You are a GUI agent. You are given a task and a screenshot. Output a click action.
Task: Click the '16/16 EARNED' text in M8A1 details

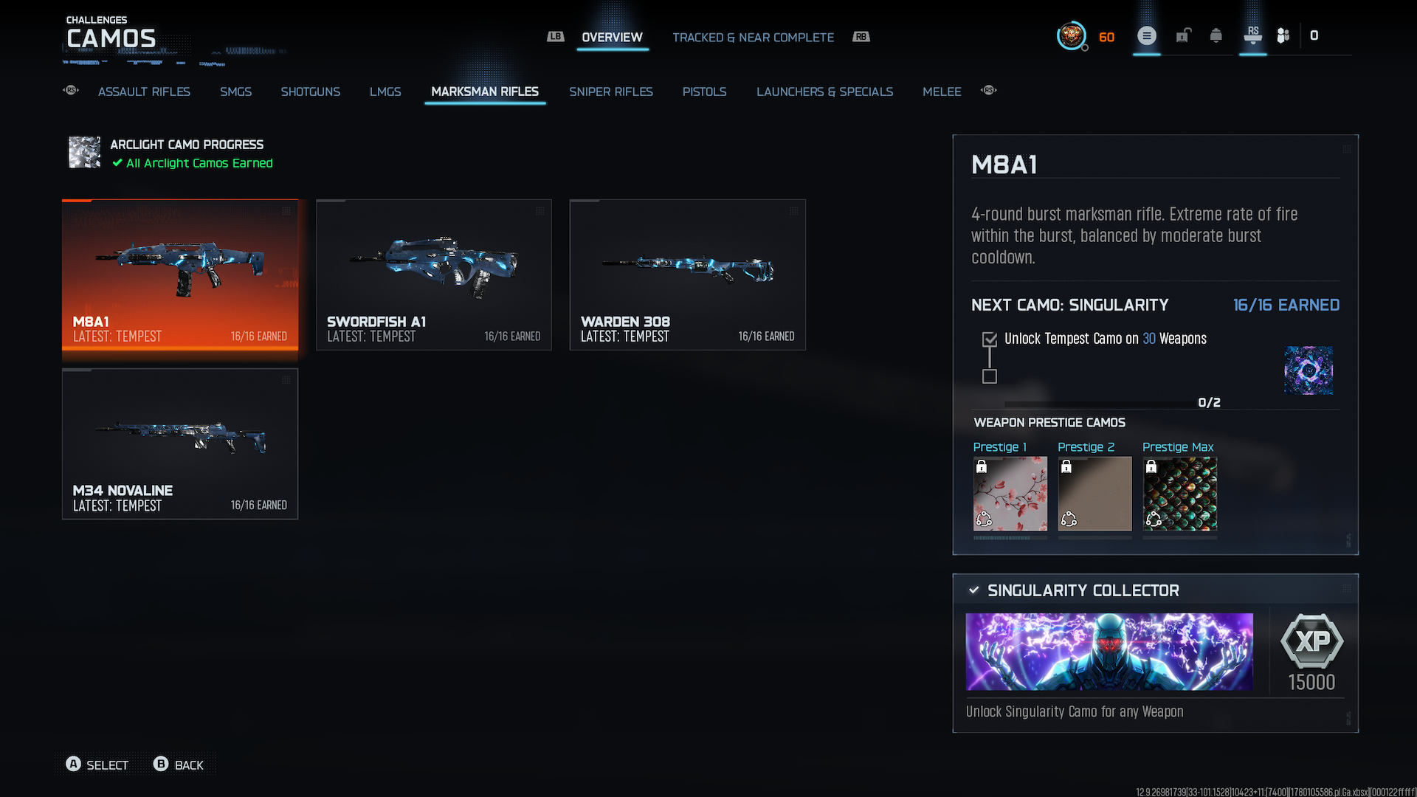tap(1286, 305)
